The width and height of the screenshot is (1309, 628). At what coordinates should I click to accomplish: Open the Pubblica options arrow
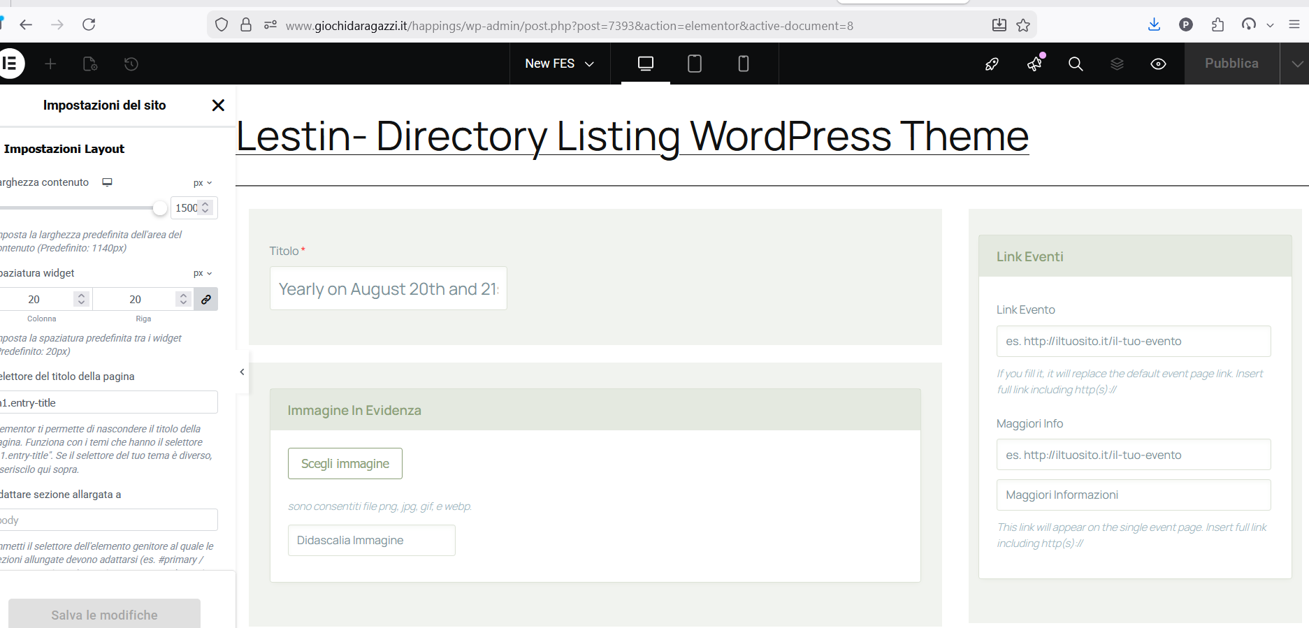click(x=1296, y=64)
